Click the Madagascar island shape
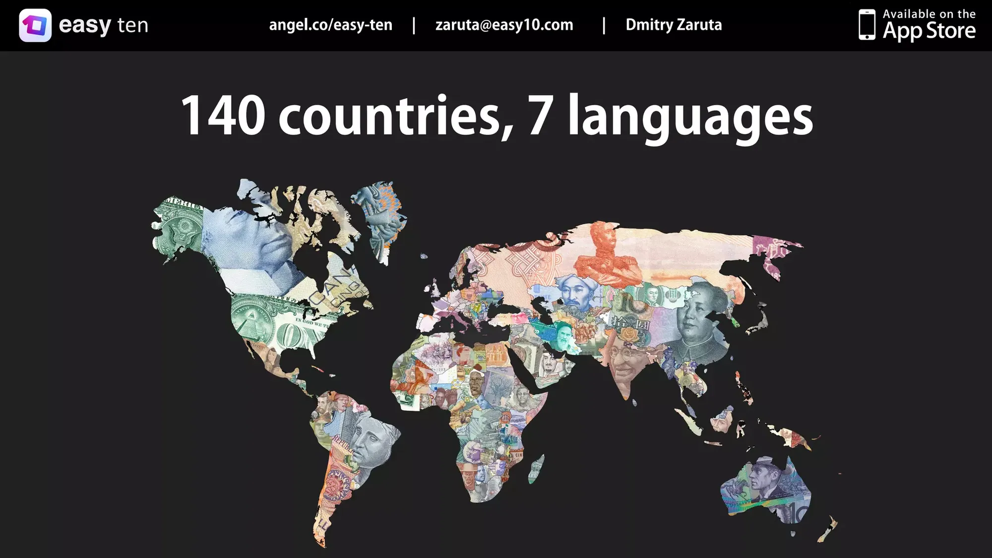 [536, 469]
